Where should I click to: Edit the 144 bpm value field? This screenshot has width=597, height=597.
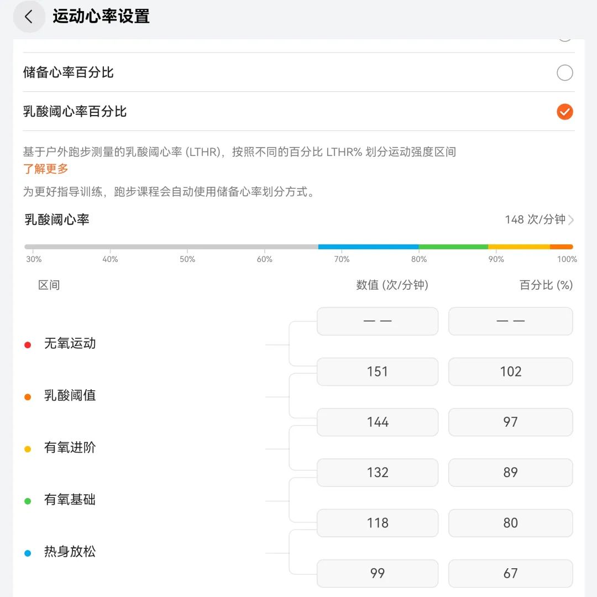[378, 422]
